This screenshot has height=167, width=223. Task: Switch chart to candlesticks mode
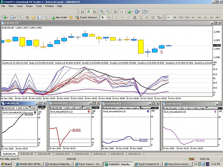pyautogui.click(x=88, y=11)
